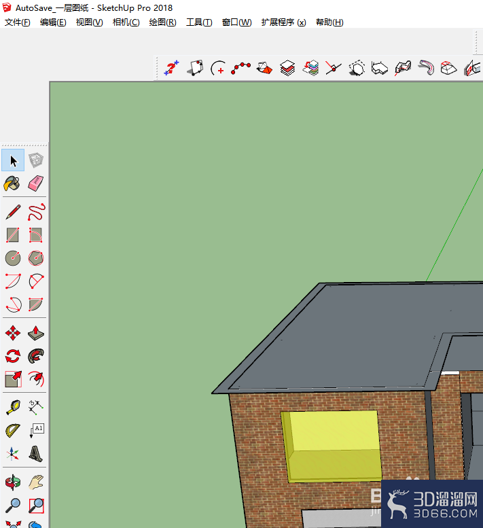The width and height of the screenshot is (483, 528).
Task: Open the 视图(V) menu
Action: pyautogui.click(x=89, y=22)
